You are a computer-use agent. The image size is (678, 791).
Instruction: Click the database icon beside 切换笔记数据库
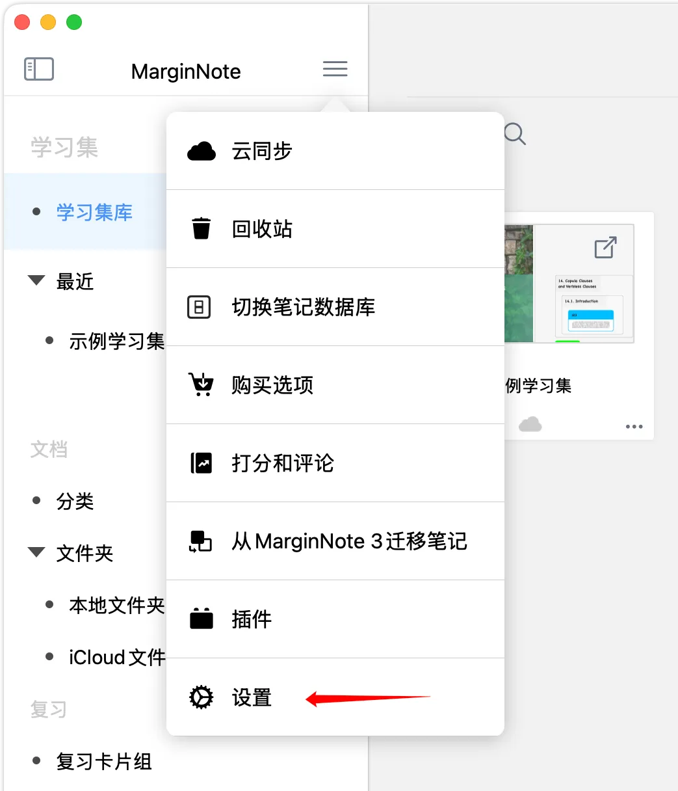(199, 307)
